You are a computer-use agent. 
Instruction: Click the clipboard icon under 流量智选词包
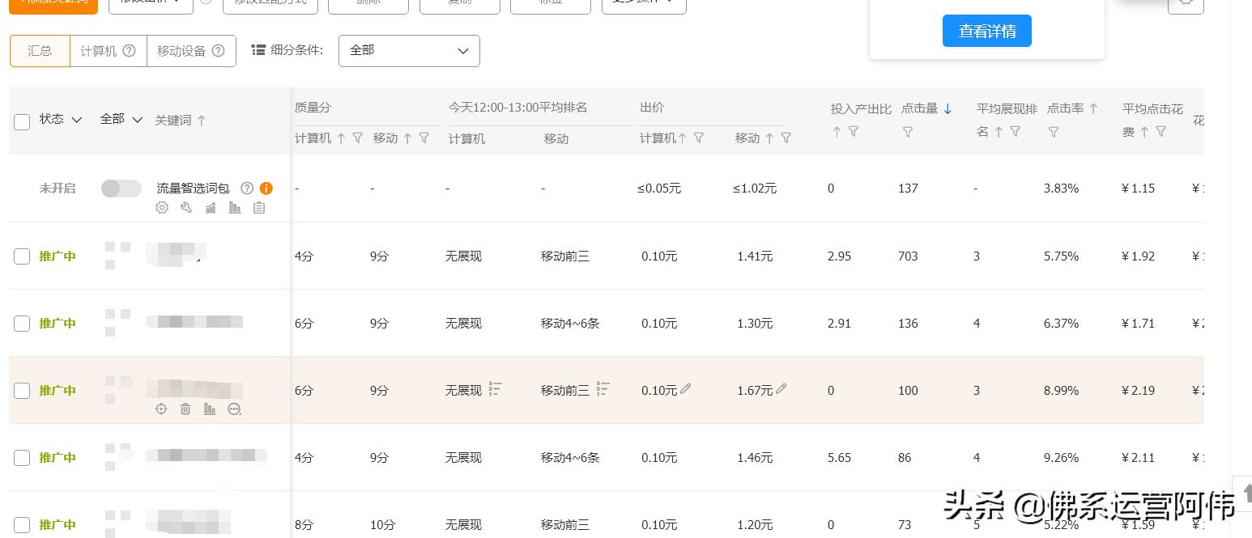tap(259, 208)
